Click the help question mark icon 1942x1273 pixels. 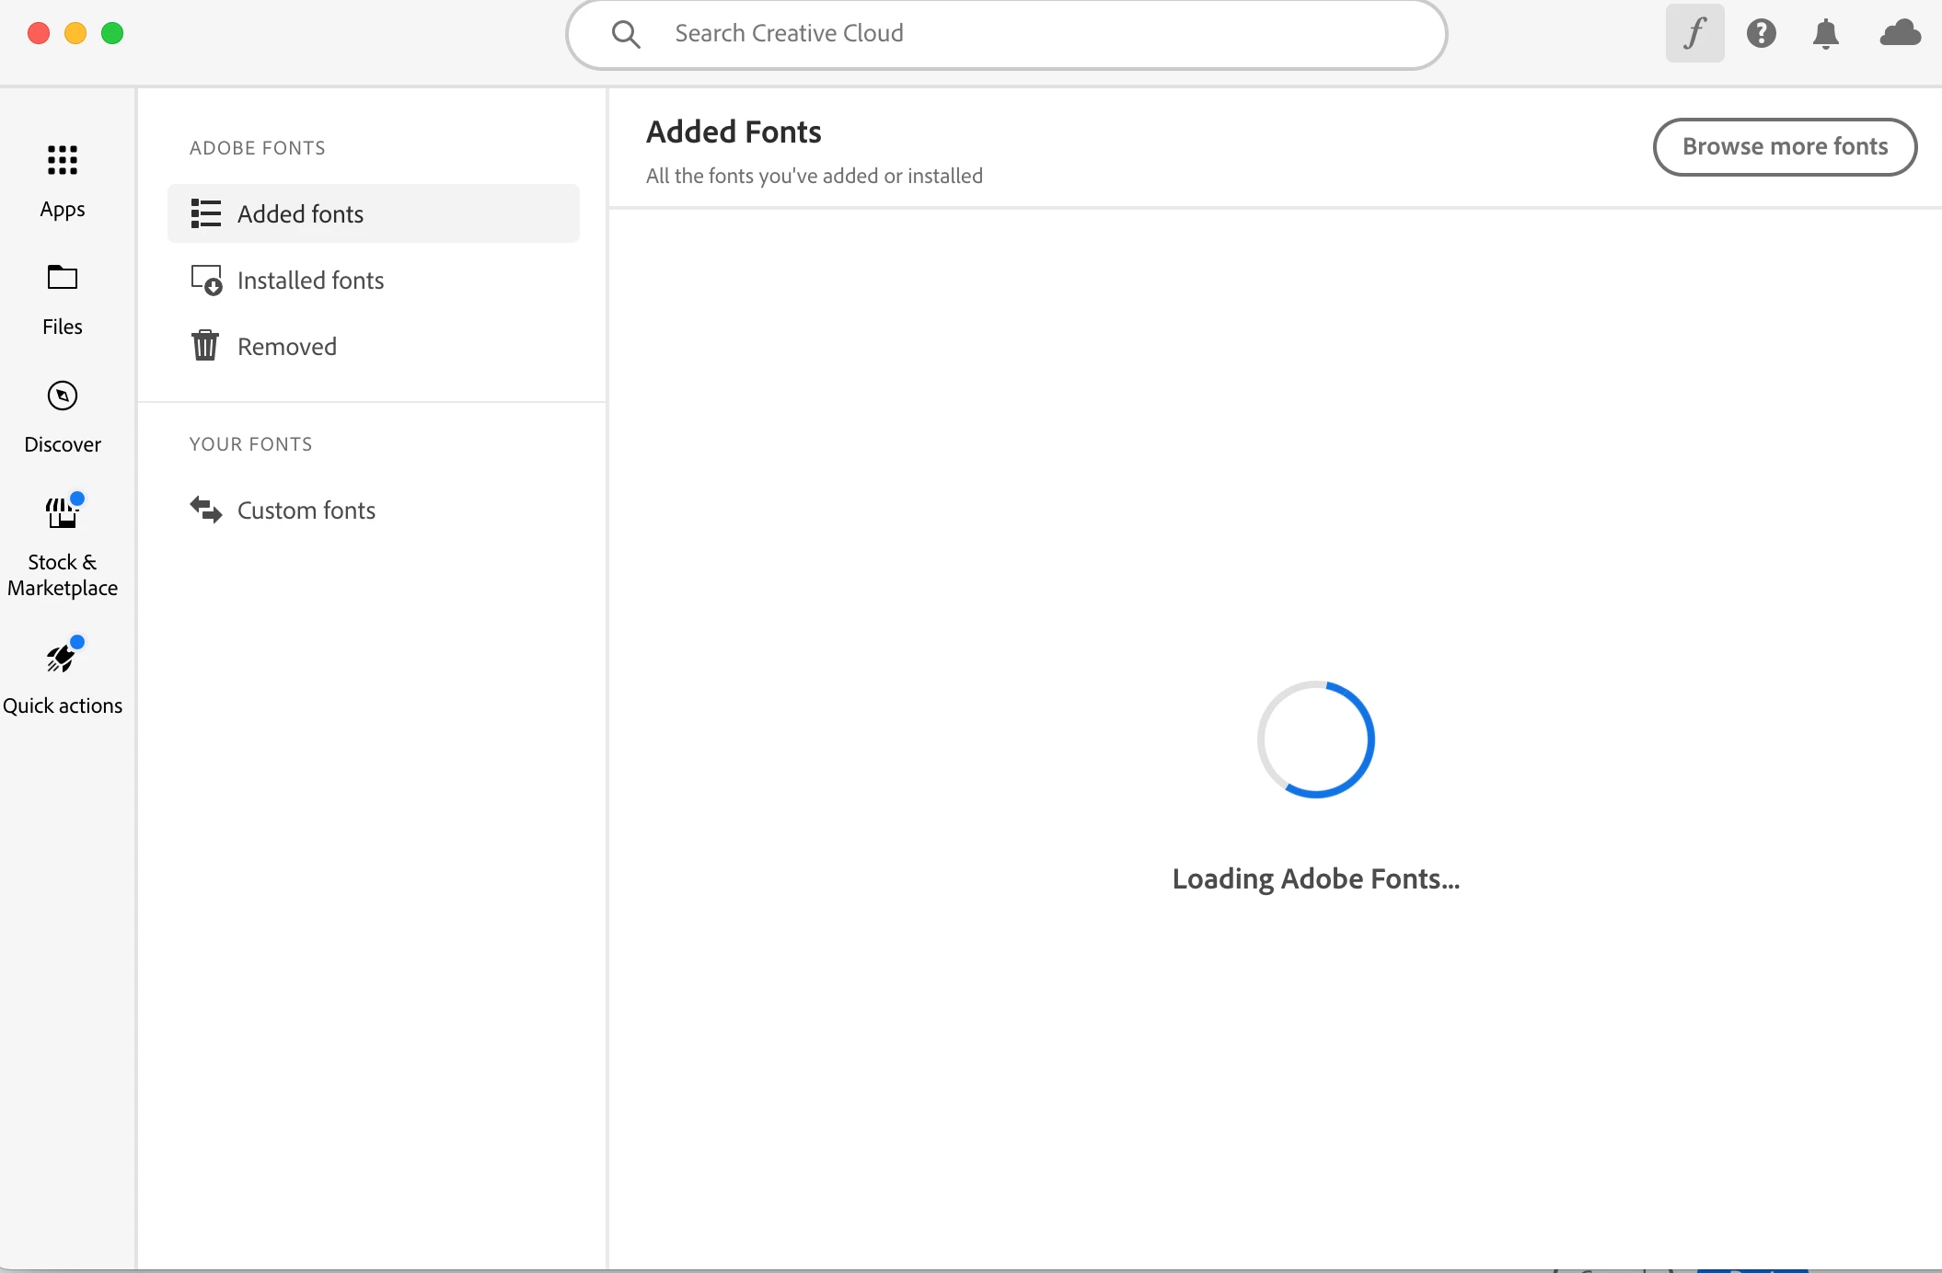coord(1761,34)
